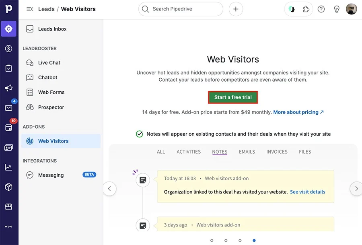362x245 pixels.
Task: Switch to the ACTIVITIES tab
Action: tap(189, 152)
